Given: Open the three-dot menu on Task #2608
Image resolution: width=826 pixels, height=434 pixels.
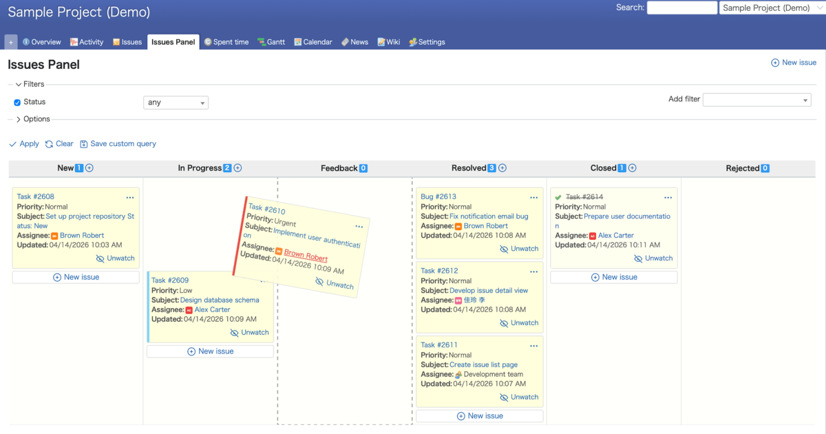Looking at the screenshot, I should tap(130, 198).
